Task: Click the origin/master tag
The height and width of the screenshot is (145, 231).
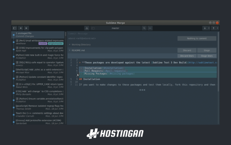Action: click(x=55, y=43)
